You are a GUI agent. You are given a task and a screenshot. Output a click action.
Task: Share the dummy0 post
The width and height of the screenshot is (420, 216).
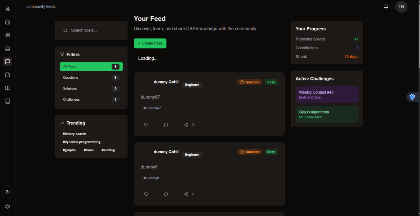point(186,194)
